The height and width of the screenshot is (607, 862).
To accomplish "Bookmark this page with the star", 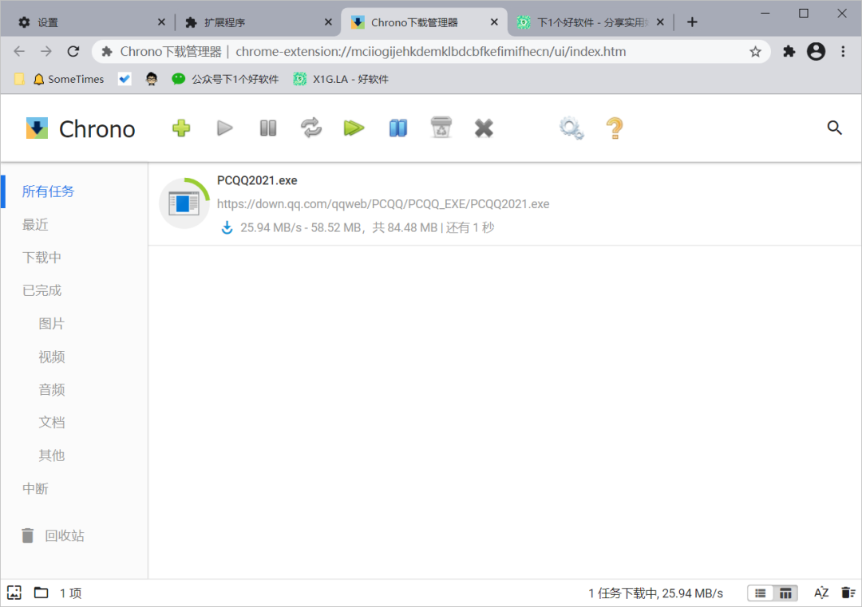I will pos(755,52).
